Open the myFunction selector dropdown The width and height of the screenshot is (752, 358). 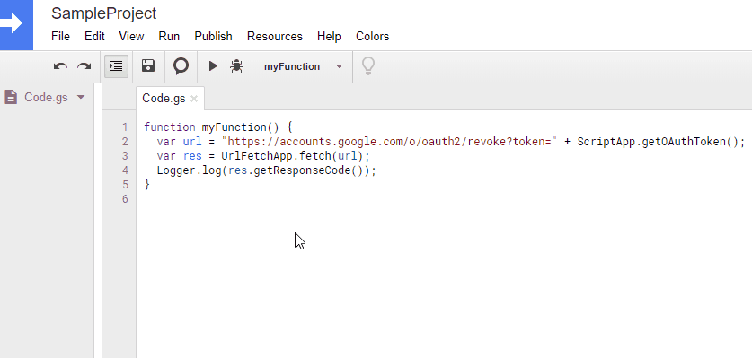click(x=303, y=66)
